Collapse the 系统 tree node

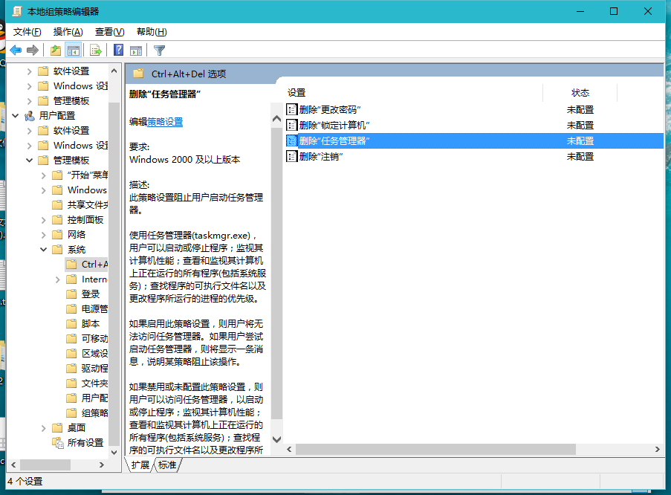pos(44,249)
